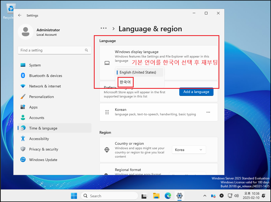Open the Accounts settings category
The width and height of the screenshot is (271, 202).
click(x=55, y=118)
